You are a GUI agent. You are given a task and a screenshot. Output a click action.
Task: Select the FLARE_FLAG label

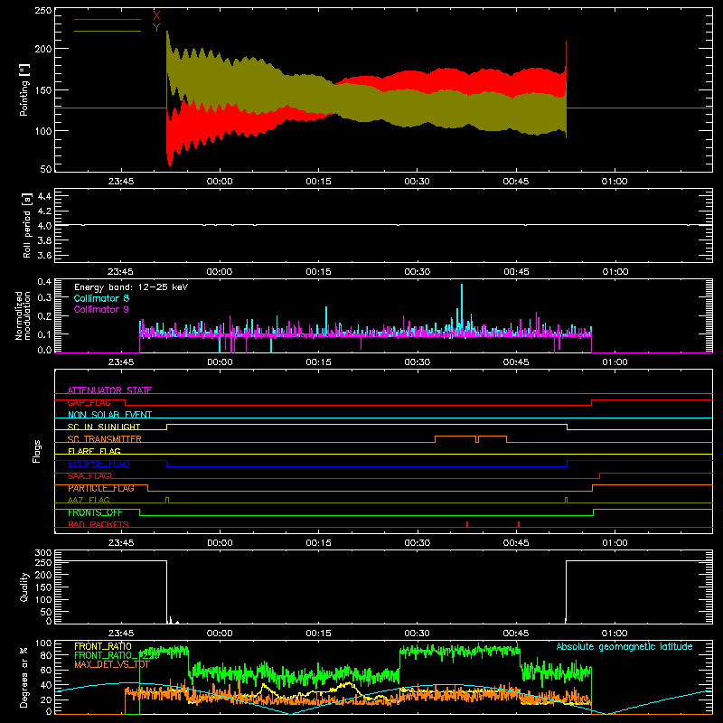click(x=94, y=451)
